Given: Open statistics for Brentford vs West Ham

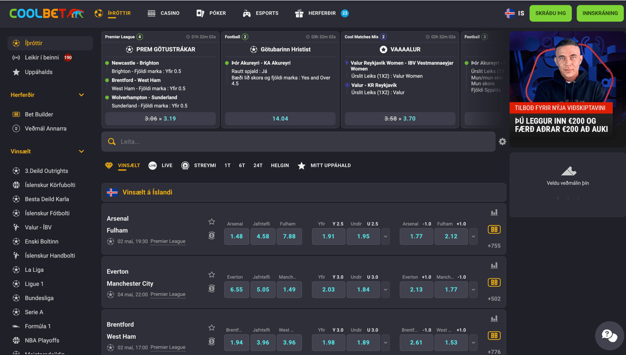Looking at the screenshot, I should [494, 319].
